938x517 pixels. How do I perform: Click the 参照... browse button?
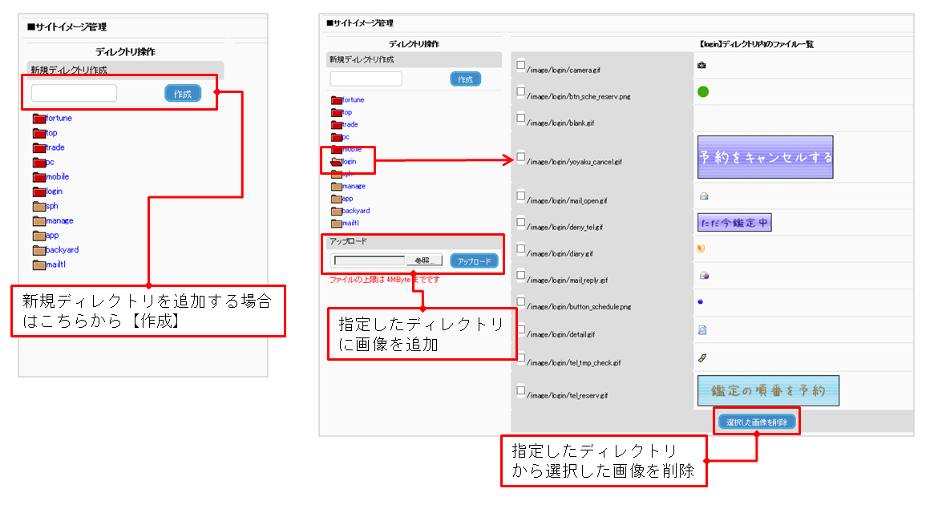424,261
